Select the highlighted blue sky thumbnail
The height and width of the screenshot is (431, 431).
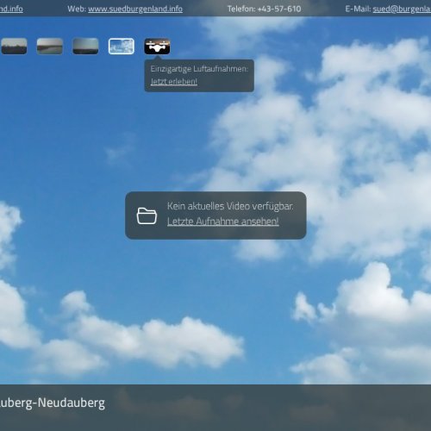tap(122, 47)
